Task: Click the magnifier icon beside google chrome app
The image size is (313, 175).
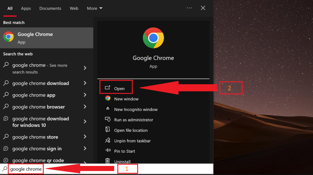Action: point(6,95)
